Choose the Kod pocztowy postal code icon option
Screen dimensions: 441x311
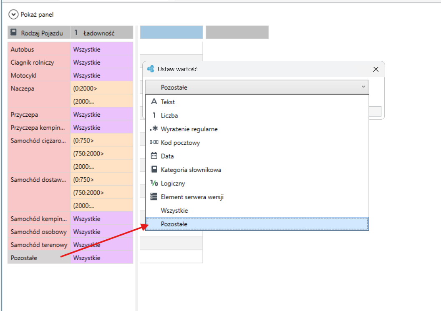click(257, 143)
